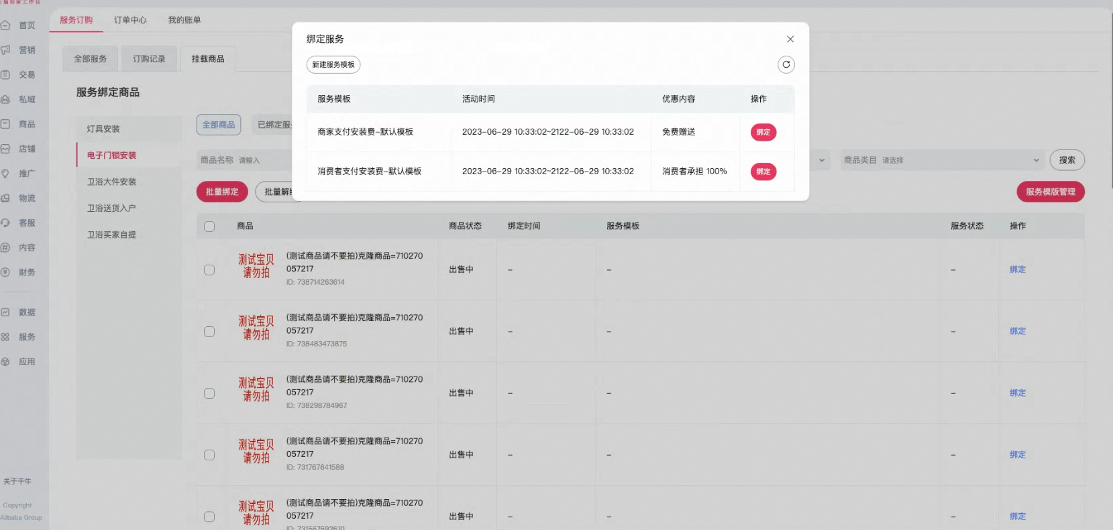Open the 营销 marketing sidebar icon
1113x530 pixels.
(x=5, y=50)
